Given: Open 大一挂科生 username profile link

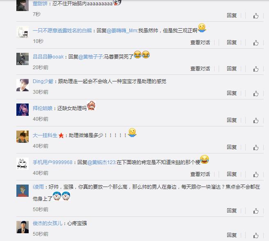Looking at the screenshot, I should tap(45, 135).
